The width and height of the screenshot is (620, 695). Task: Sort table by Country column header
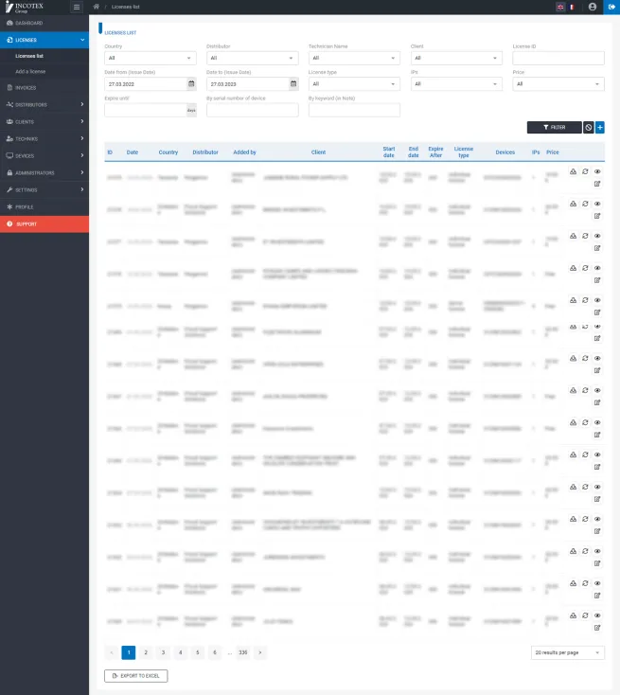point(168,152)
